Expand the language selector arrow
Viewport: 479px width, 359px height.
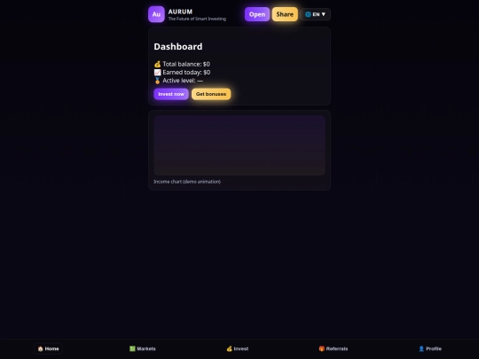click(324, 14)
